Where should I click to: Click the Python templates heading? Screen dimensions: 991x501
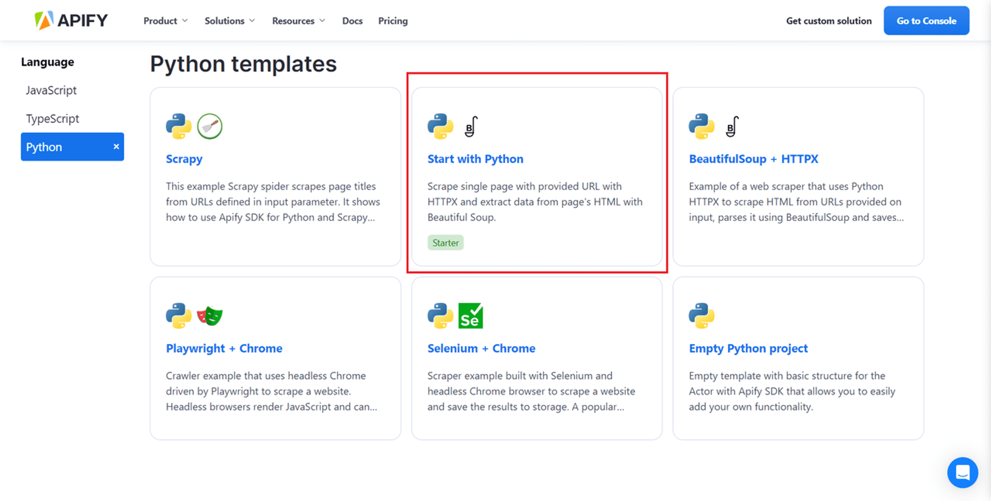click(243, 64)
